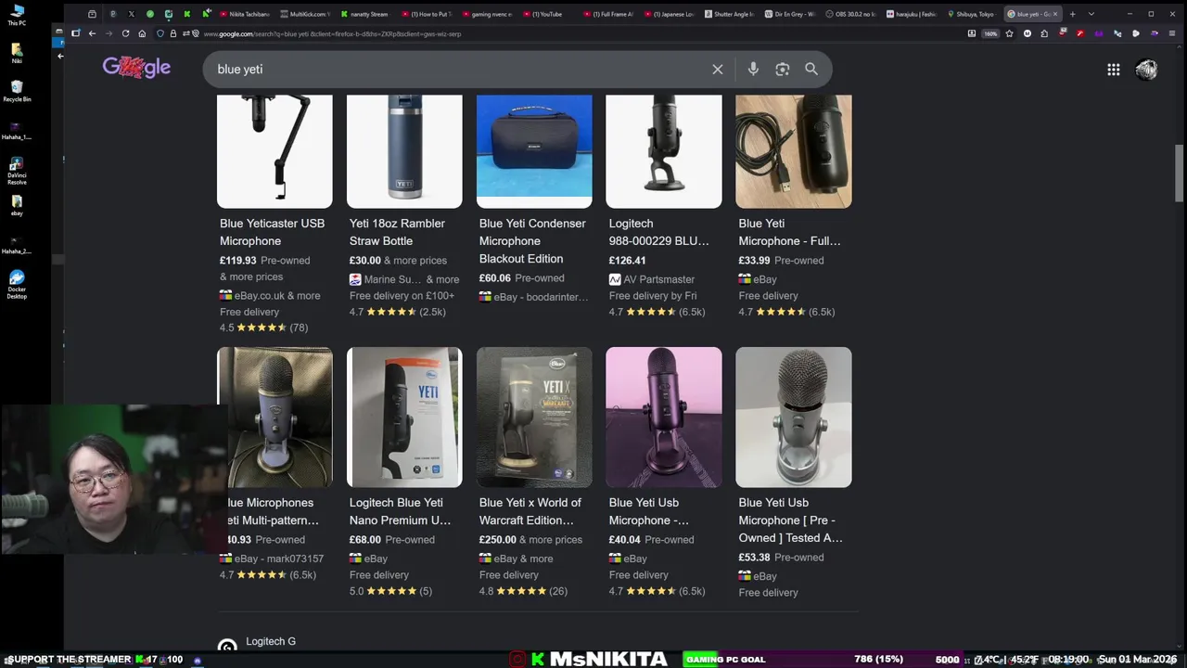Start voice search with the microphone icon
1187x668 pixels.
click(x=753, y=70)
